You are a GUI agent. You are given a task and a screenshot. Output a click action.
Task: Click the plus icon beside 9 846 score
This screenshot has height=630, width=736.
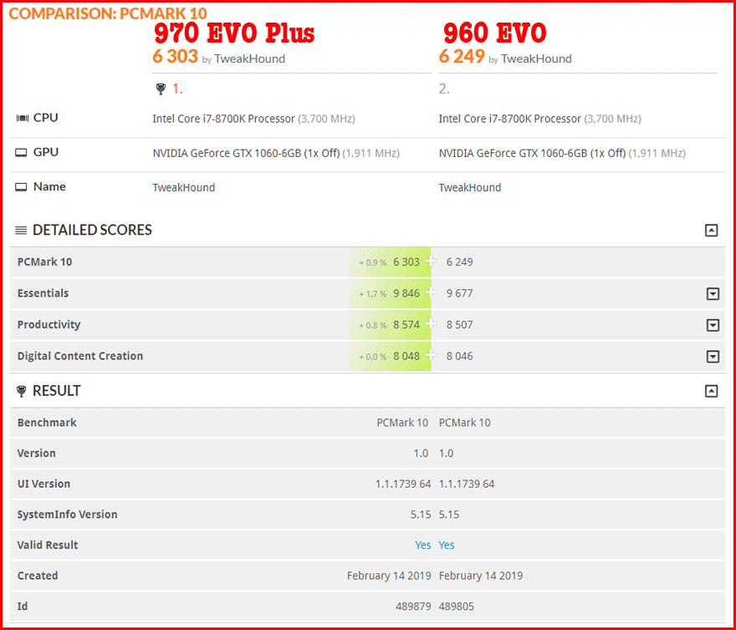point(431,292)
